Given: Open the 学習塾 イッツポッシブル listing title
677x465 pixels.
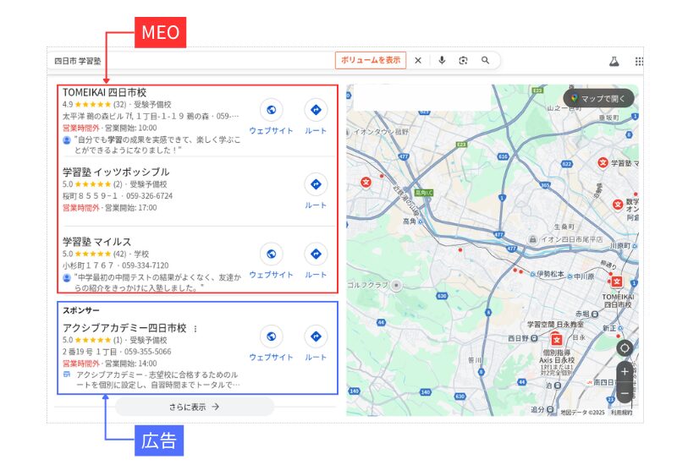Looking at the screenshot, I should [116, 172].
